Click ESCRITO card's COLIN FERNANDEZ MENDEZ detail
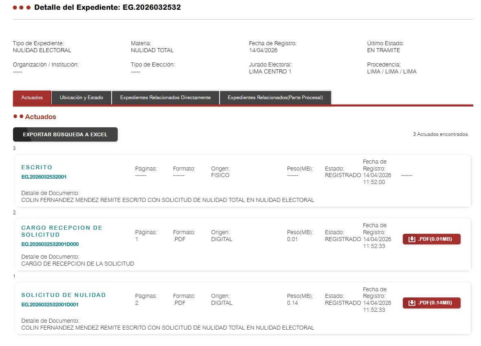Screen dimensions: 481x346 (x=168, y=200)
